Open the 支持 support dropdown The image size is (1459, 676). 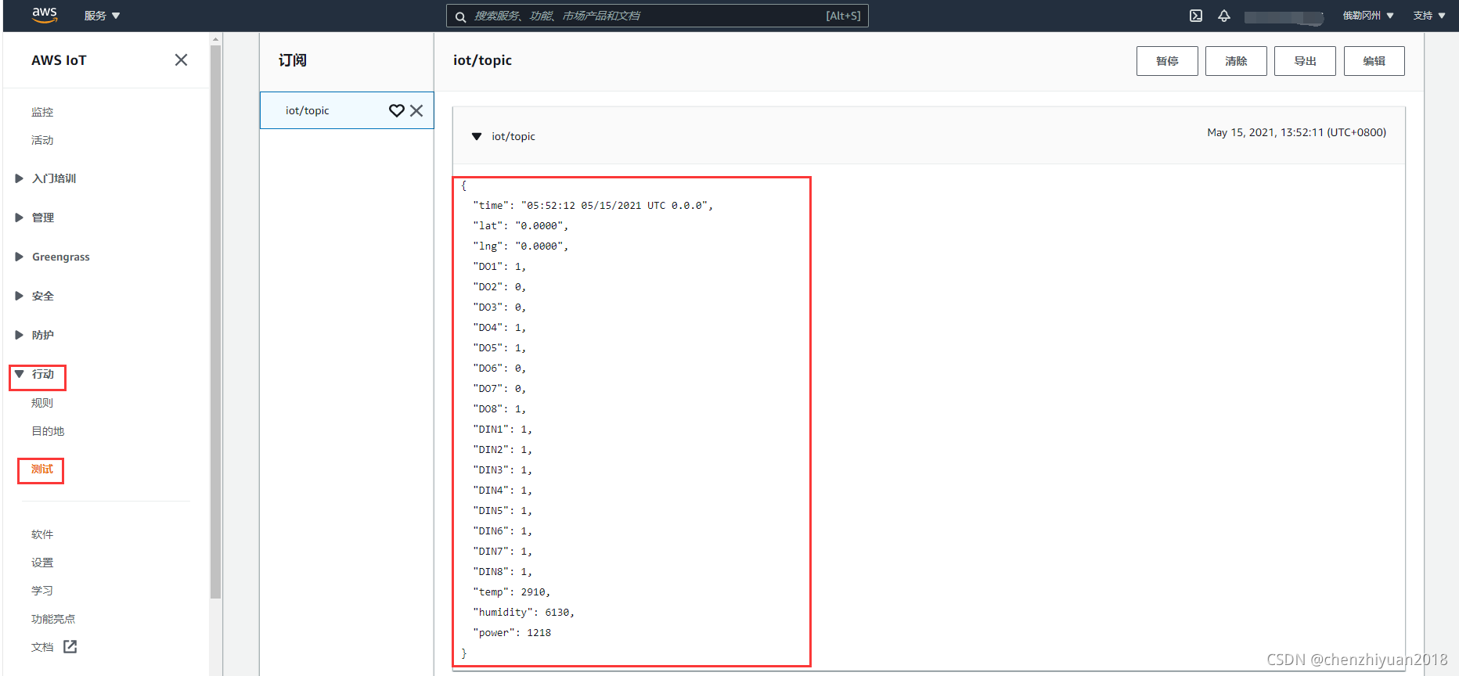[1429, 16]
